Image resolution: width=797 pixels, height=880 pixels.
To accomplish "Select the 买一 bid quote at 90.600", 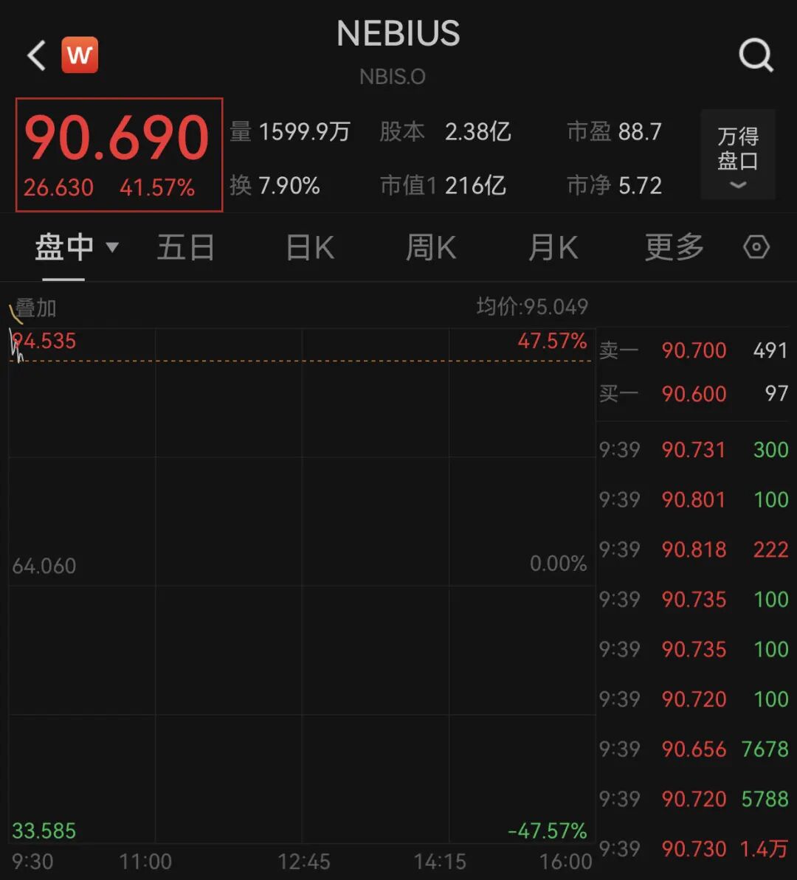I will pyautogui.click(x=692, y=394).
